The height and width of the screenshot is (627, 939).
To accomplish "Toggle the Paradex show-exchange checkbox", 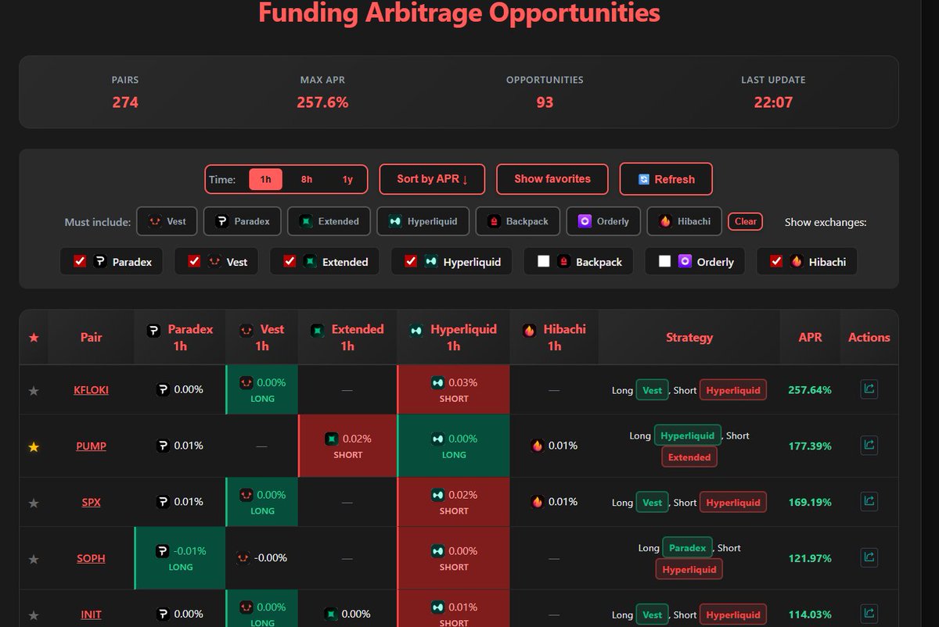I will click(x=80, y=262).
